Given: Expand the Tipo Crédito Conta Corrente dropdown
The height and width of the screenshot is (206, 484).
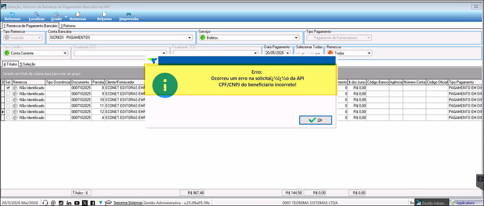Looking at the screenshot, I should (x=65, y=53).
